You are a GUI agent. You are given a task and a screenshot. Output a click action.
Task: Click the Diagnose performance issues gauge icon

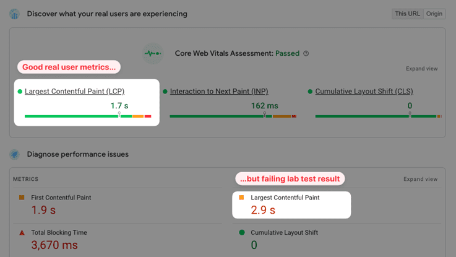pos(14,154)
